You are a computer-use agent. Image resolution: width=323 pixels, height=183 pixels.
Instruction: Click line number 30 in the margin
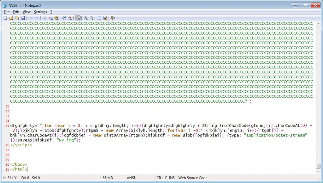(x=7, y=164)
